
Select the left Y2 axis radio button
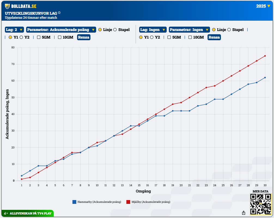21,37
